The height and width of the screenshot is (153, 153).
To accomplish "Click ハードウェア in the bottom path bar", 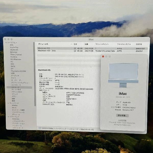I will [61, 129].
